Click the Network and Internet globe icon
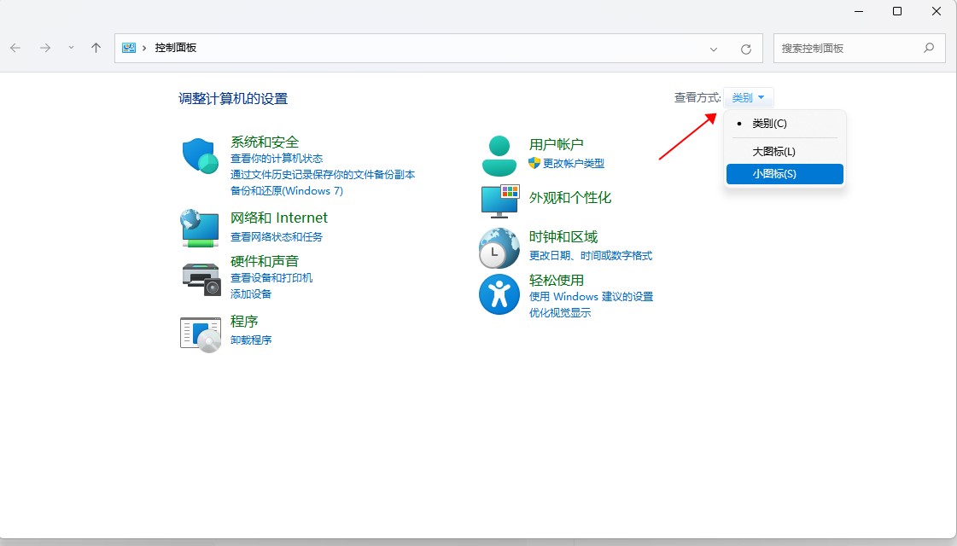957x546 pixels. coord(201,228)
